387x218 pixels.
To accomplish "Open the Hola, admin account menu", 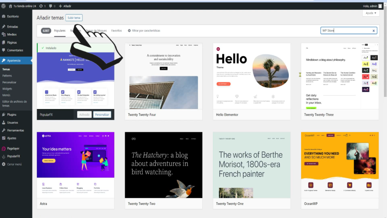I will 372,6.
